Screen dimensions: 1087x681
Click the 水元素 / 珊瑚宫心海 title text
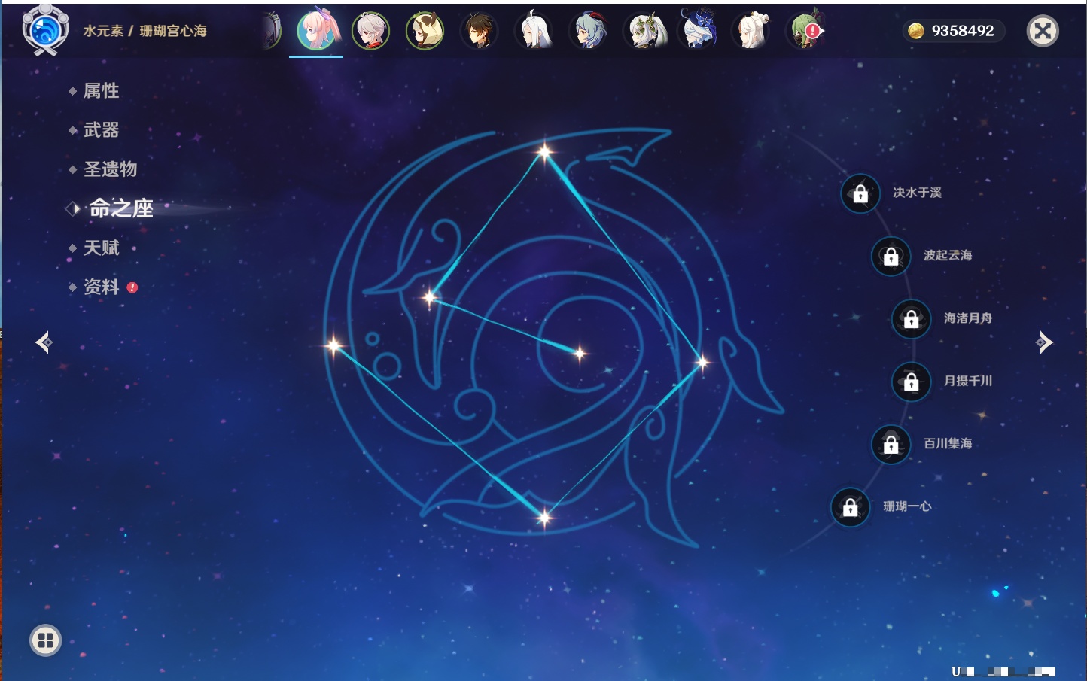[145, 31]
